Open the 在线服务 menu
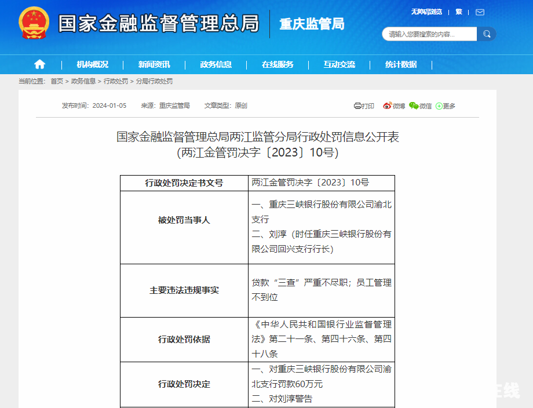This screenshot has width=533, height=408. click(x=278, y=64)
